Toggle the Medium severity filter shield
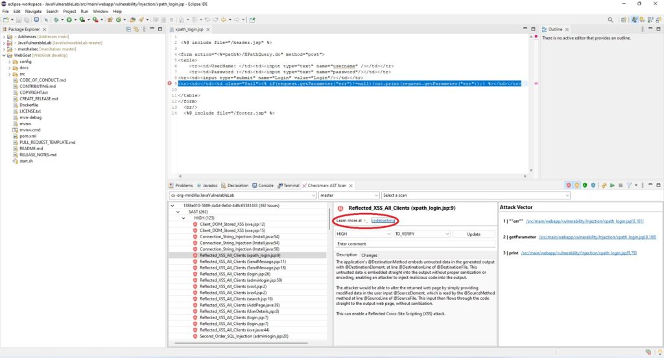664x358 pixels. [576, 185]
